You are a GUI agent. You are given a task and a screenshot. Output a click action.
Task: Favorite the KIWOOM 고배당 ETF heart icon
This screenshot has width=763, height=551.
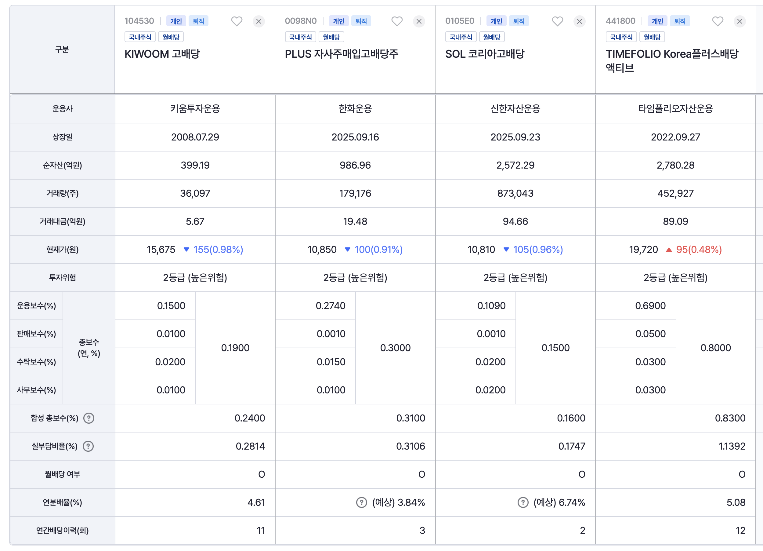coord(237,21)
